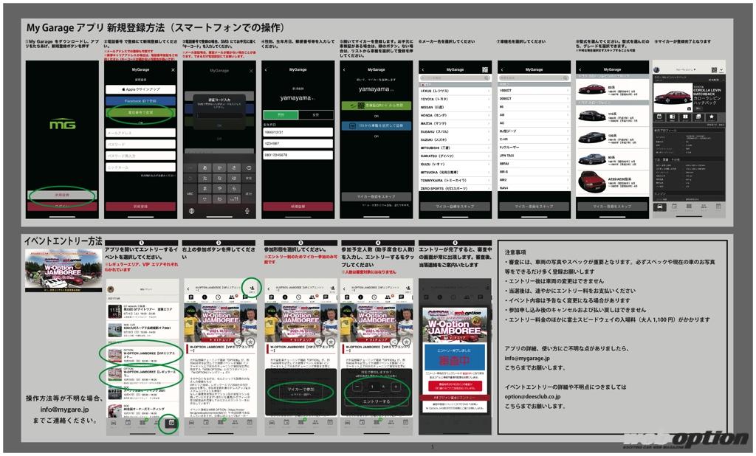Select the green male gender option

coord(281,115)
